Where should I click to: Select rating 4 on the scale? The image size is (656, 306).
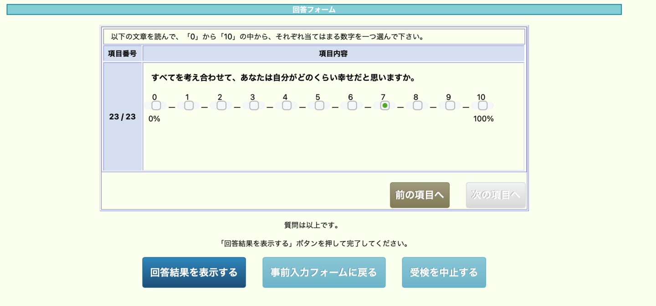point(287,106)
